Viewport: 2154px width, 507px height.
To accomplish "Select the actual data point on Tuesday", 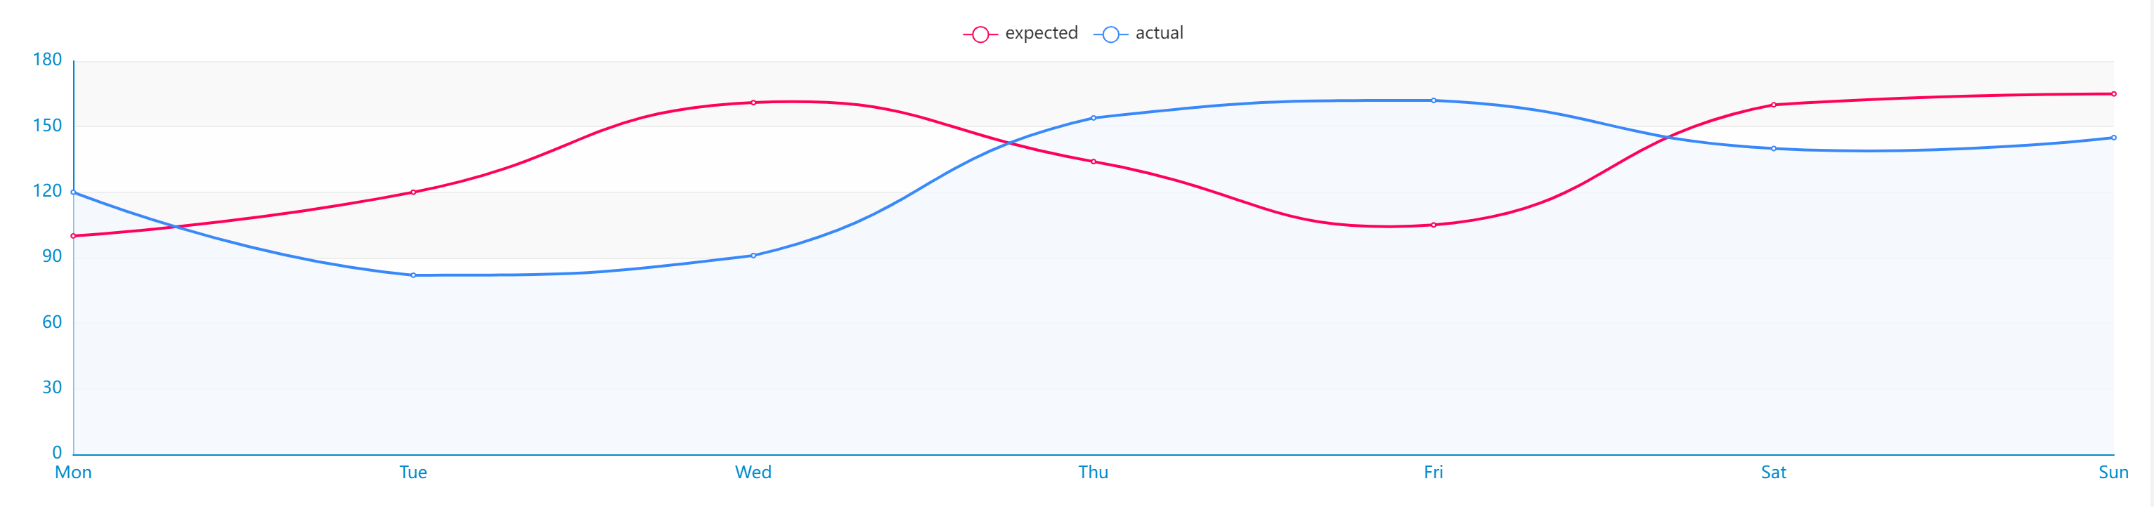I will (413, 276).
